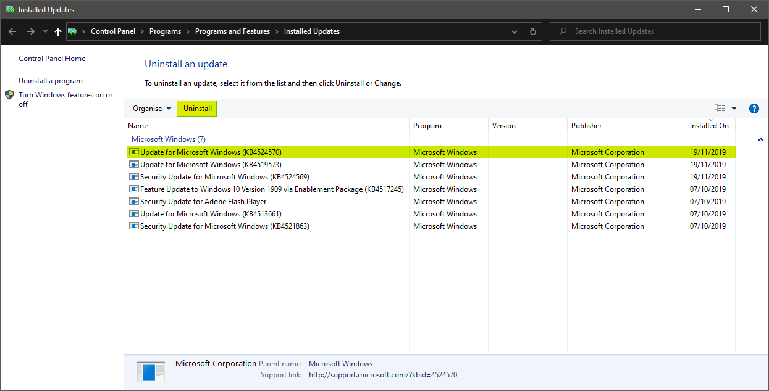Expand the chevron after Programs breadcrumb
769x391 pixels.
tap(188, 31)
